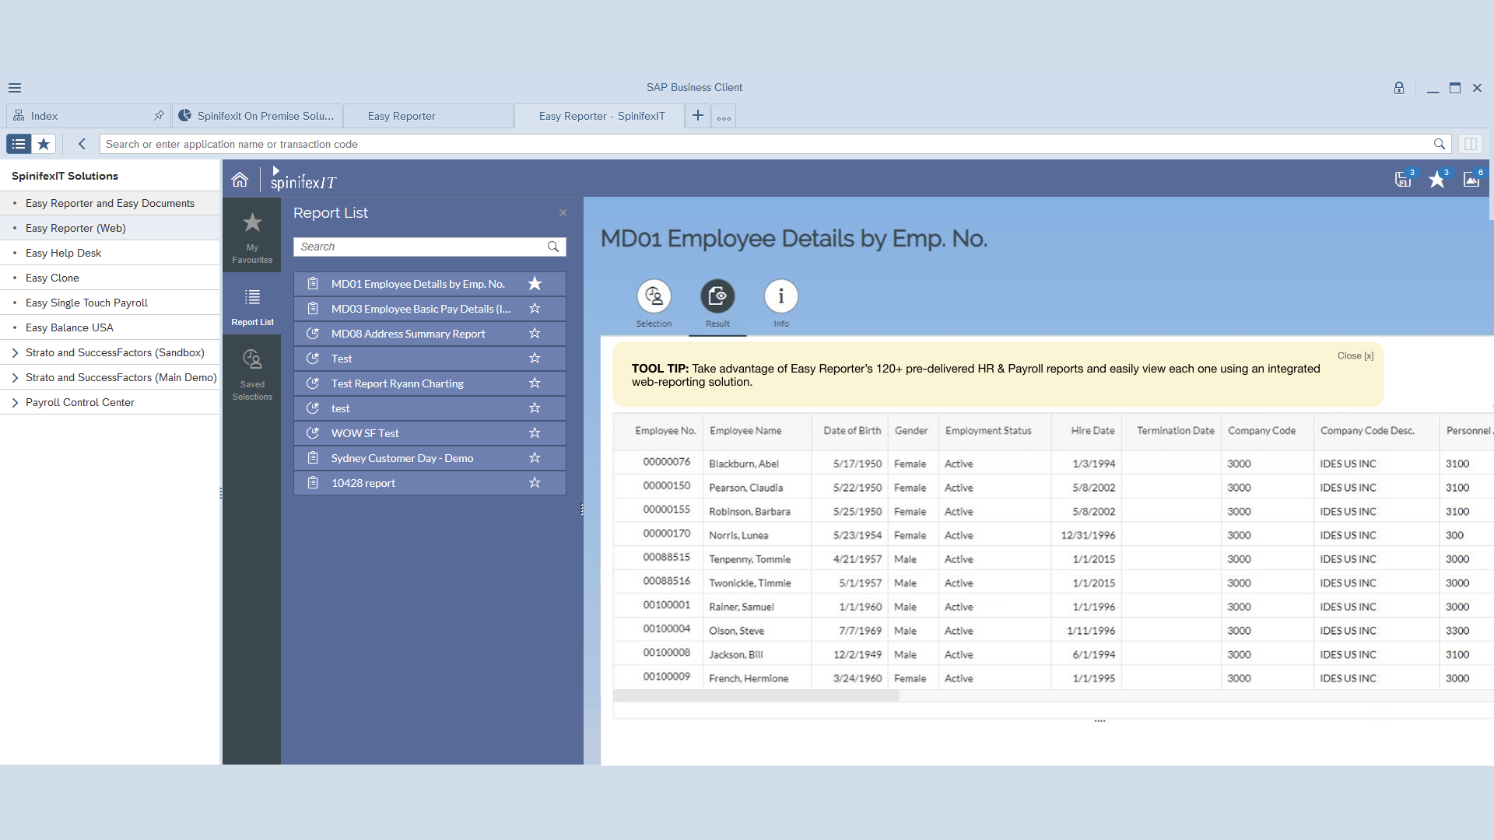Click the home icon in the SpinifexIT toolbar
The image size is (1494, 840).
click(x=240, y=179)
